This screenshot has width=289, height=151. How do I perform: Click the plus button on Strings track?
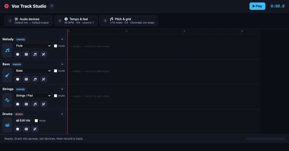click(x=62, y=89)
